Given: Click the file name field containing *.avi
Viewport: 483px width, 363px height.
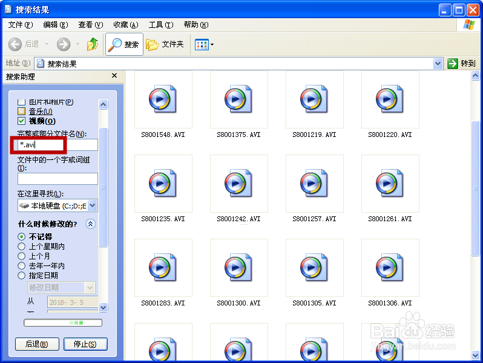Looking at the screenshot, I should coord(57,145).
